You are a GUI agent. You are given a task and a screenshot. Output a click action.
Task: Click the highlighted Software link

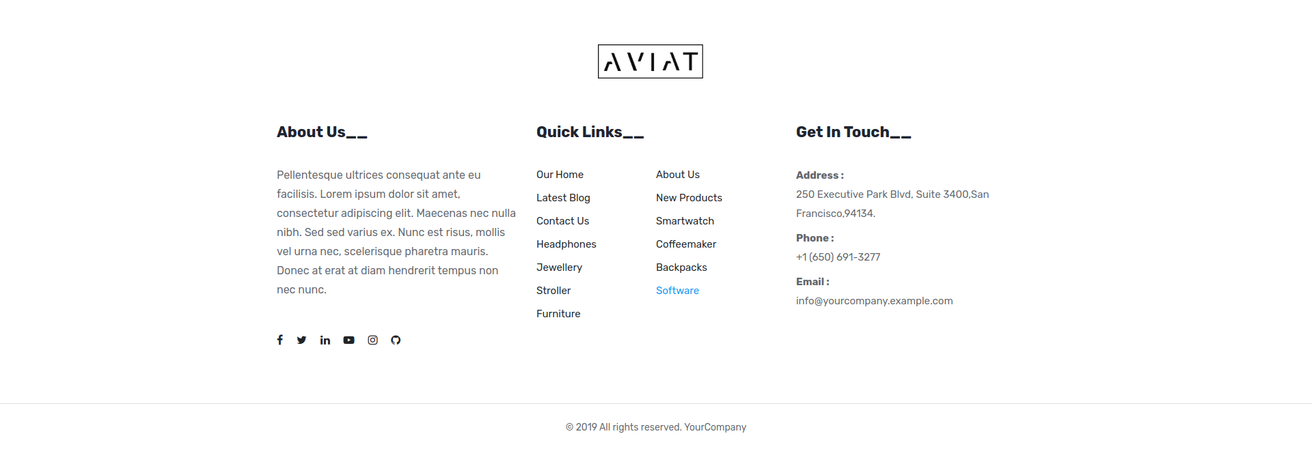[x=677, y=291]
